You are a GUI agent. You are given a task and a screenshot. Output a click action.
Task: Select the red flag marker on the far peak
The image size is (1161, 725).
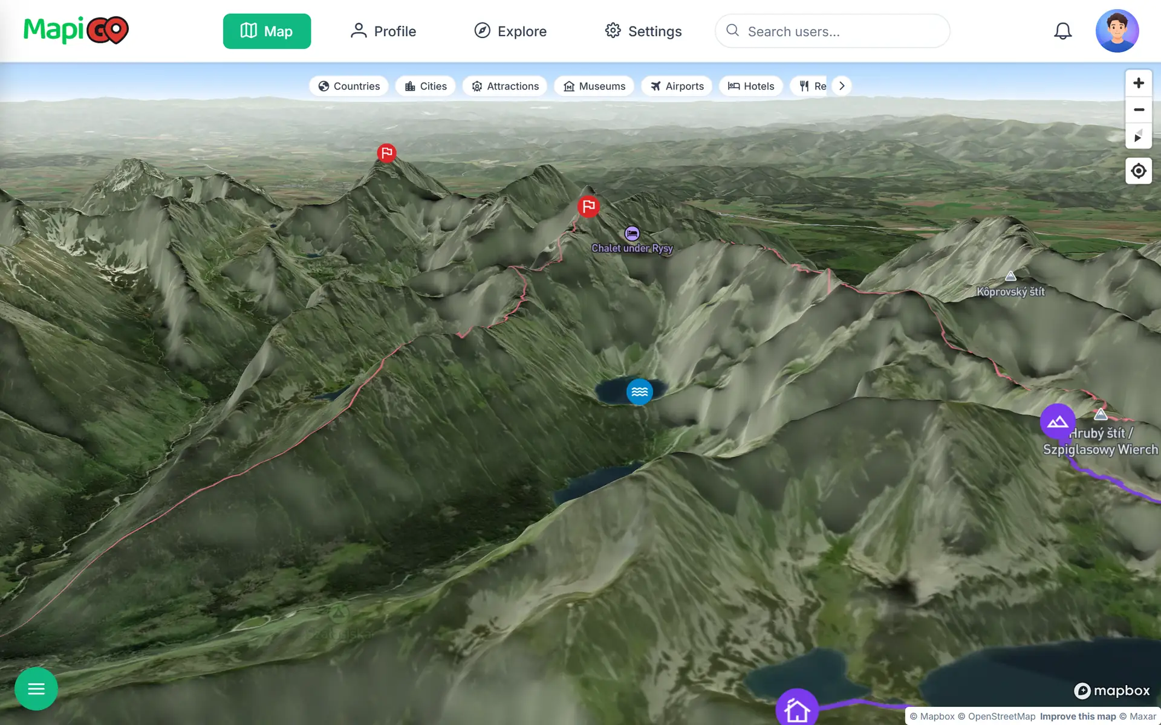(386, 153)
